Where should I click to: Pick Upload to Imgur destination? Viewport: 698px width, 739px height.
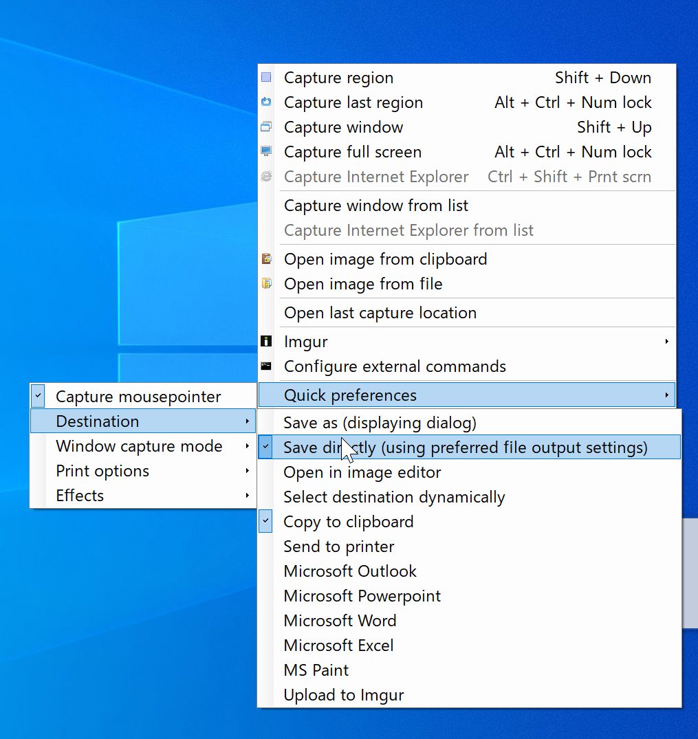click(343, 695)
